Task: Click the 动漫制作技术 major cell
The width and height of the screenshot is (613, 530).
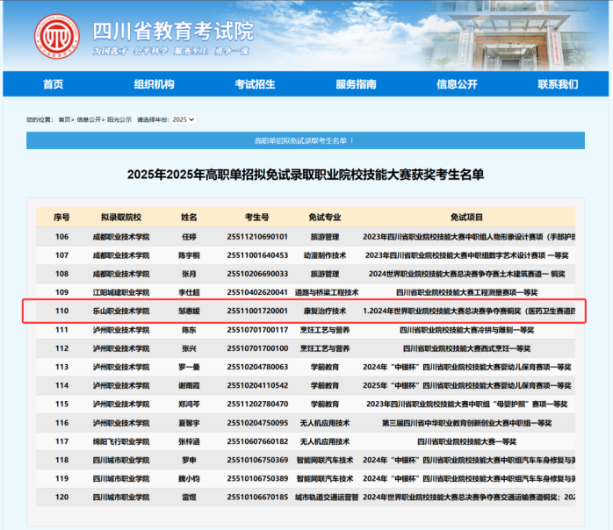Action: click(325, 255)
